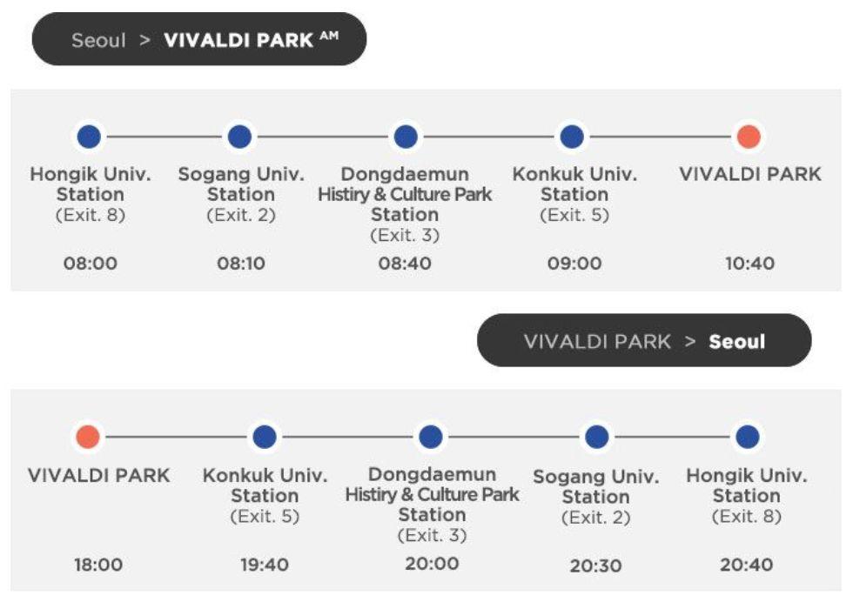Screen dimensions: 853x602
Task: Select the orange Vivaldi Park arrival dot
Action: click(749, 137)
